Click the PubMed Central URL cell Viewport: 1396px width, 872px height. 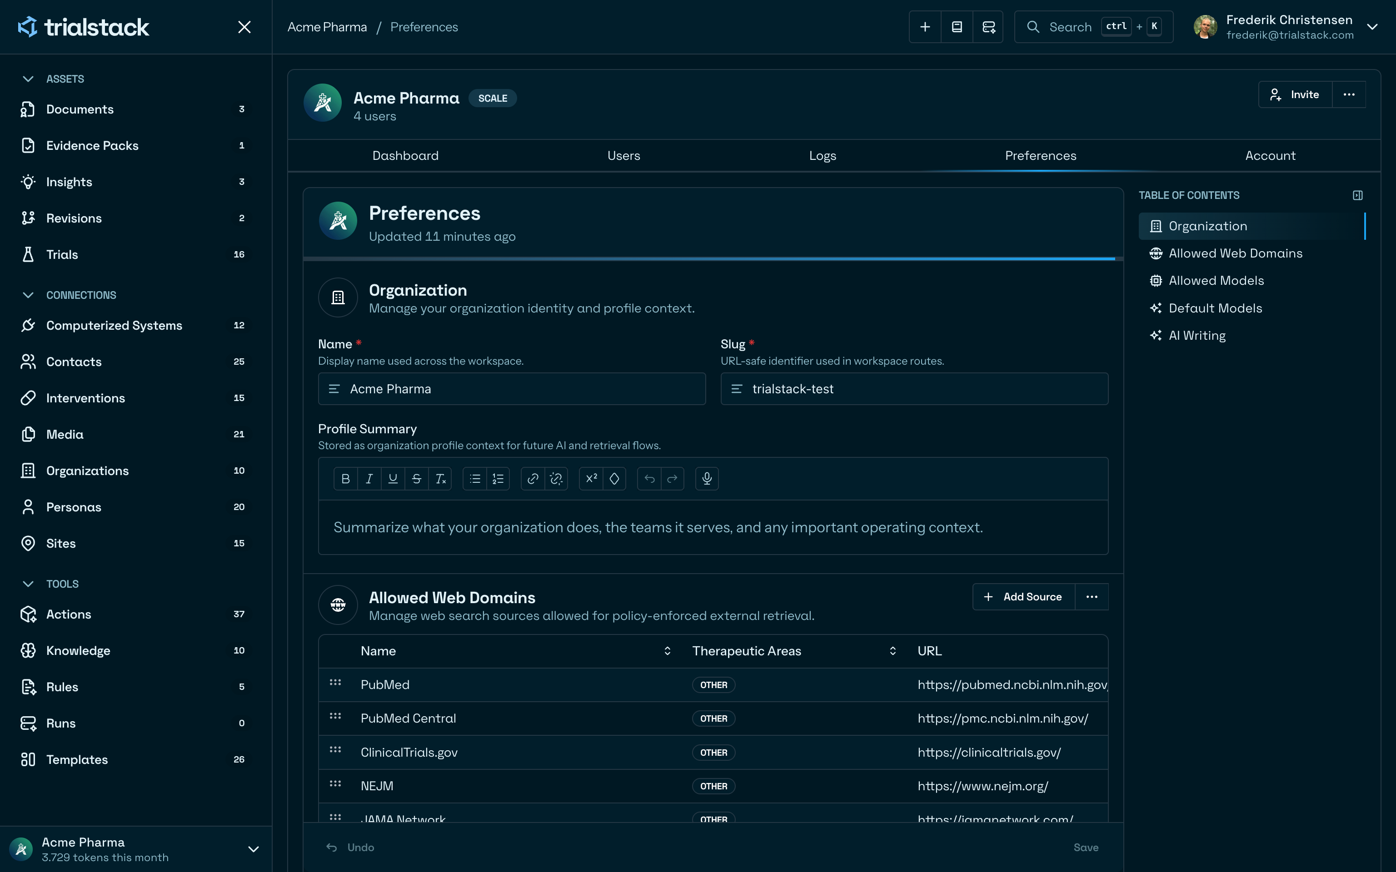[x=1002, y=718]
